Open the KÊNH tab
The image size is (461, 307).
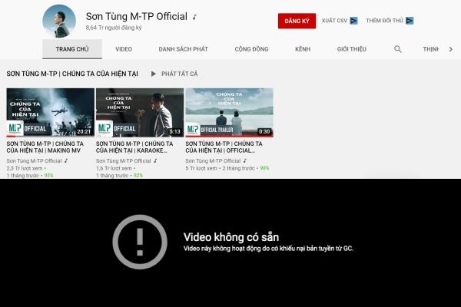tap(303, 49)
